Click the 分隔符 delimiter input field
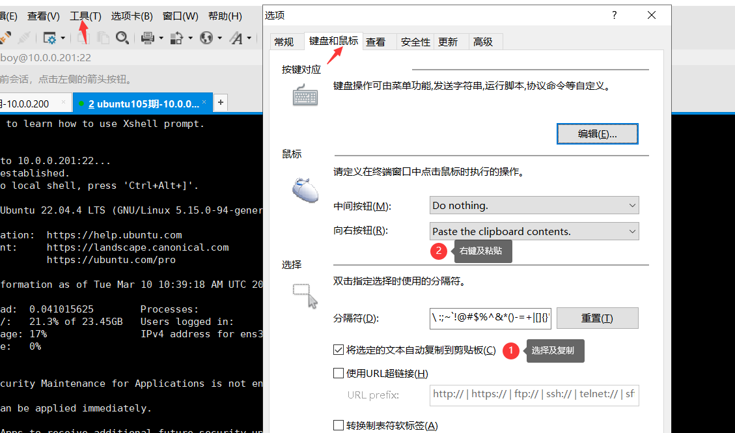 click(490, 318)
